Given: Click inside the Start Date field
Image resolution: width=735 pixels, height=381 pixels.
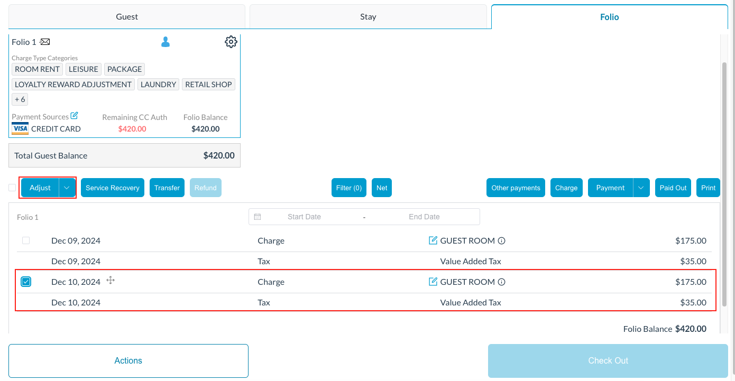Looking at the screenshot, I should pos(304,216).
